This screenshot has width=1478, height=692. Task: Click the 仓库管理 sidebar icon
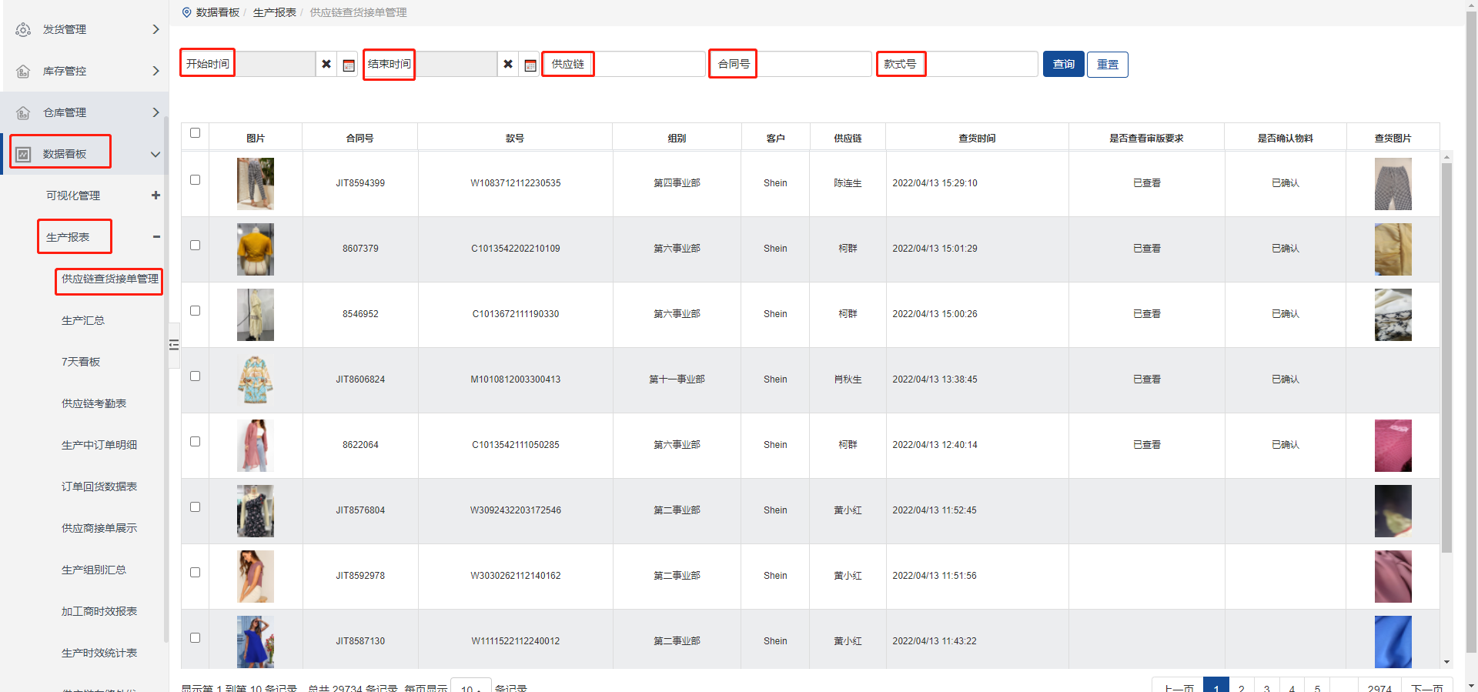point(23,112)
